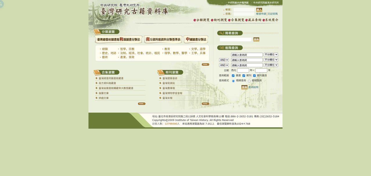Toggle the 期刊 search scope checkbox
This screenshot has height=176, width=371.
point(244,76)
